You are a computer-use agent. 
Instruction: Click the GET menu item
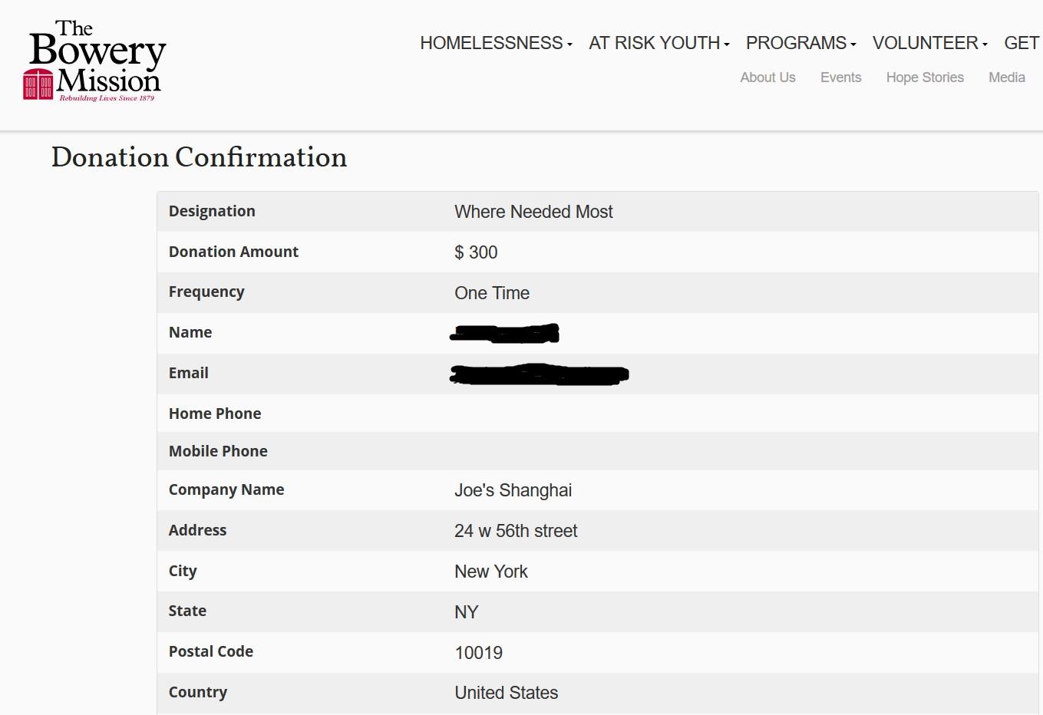[x=1022, y=43]
